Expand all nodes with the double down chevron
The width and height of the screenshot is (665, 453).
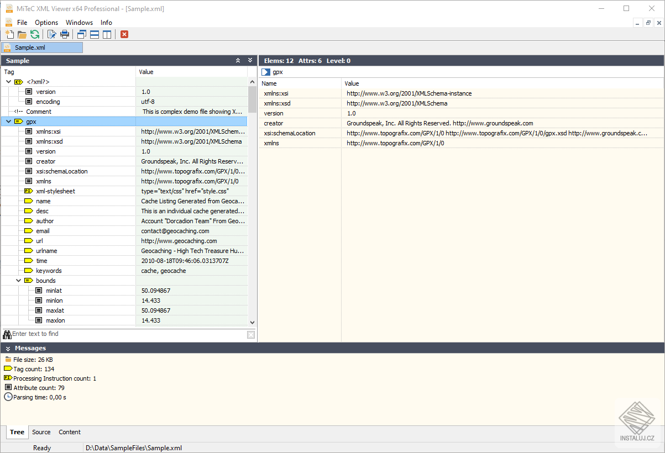[x=250, y=61]
